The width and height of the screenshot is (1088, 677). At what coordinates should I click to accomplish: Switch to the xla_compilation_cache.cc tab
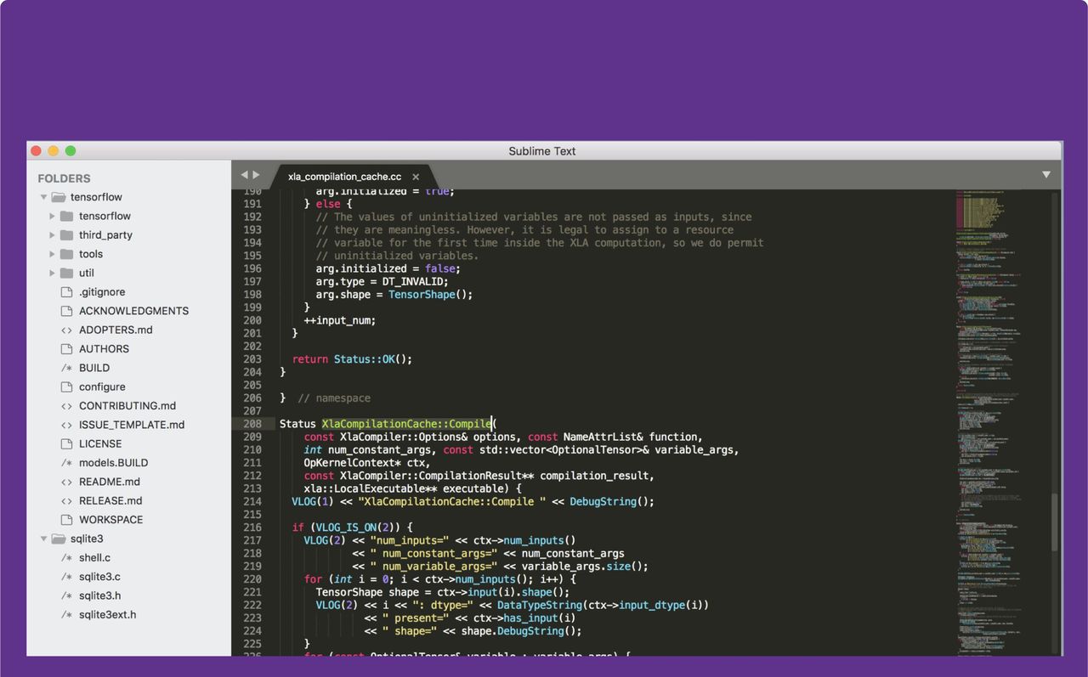click(344, 177)
